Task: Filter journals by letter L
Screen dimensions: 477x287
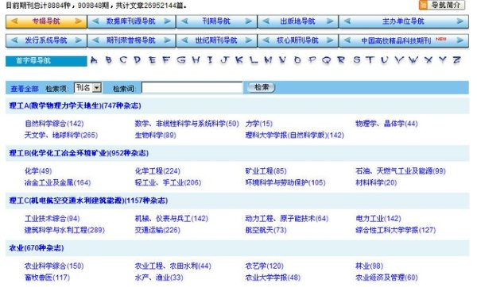Action: 254,60
